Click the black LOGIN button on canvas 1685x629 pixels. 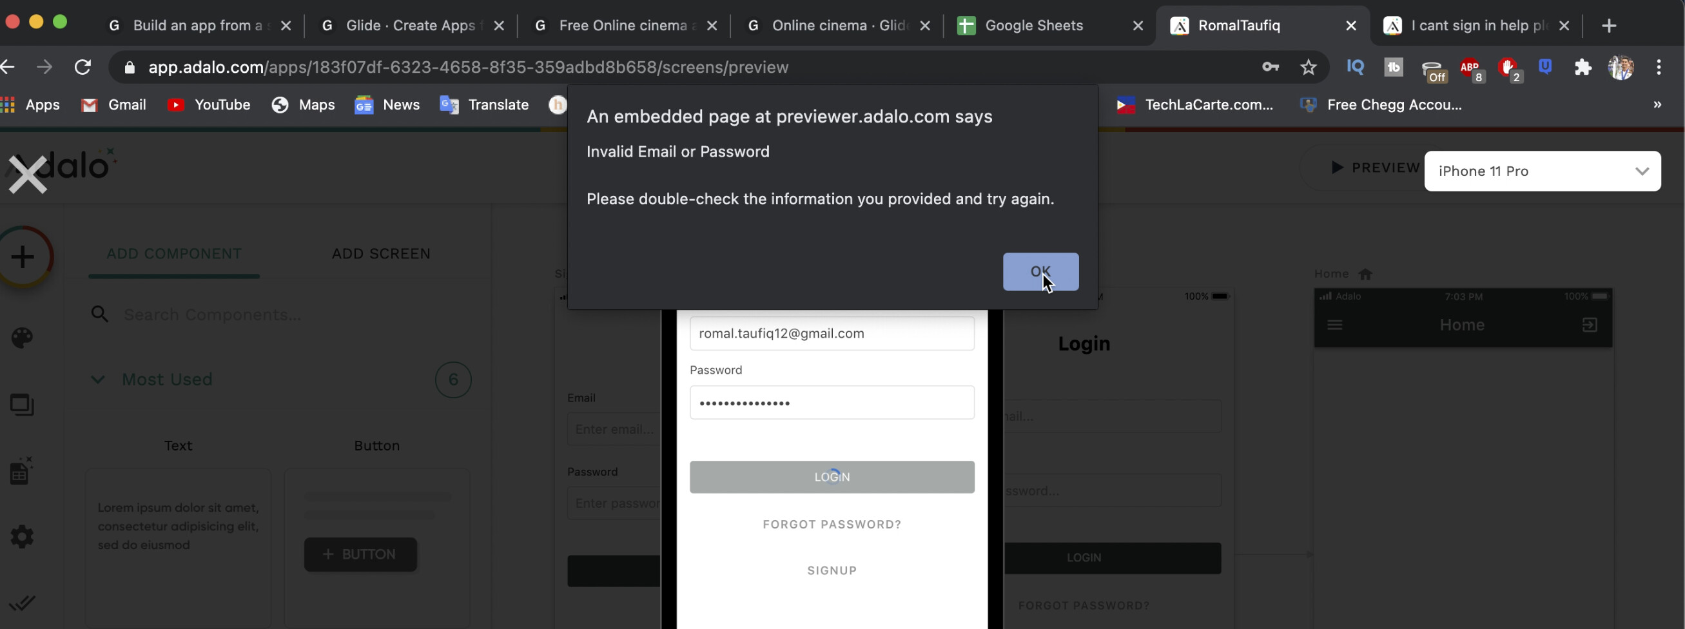click(x=1112, y=557)
